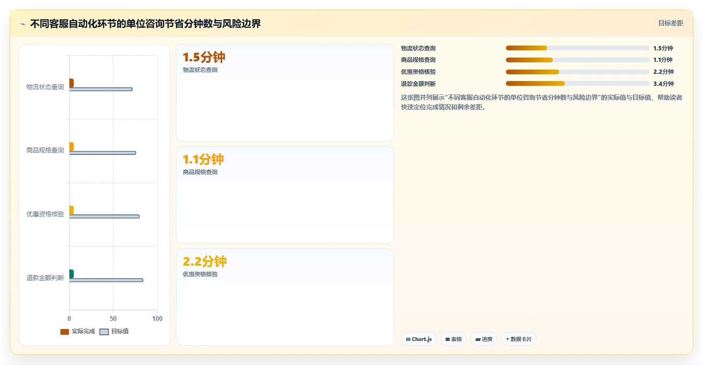Open the 1.5分钟 物流状态查询 data card
Viewport: 703px width, 365px height.
point(285,93)
